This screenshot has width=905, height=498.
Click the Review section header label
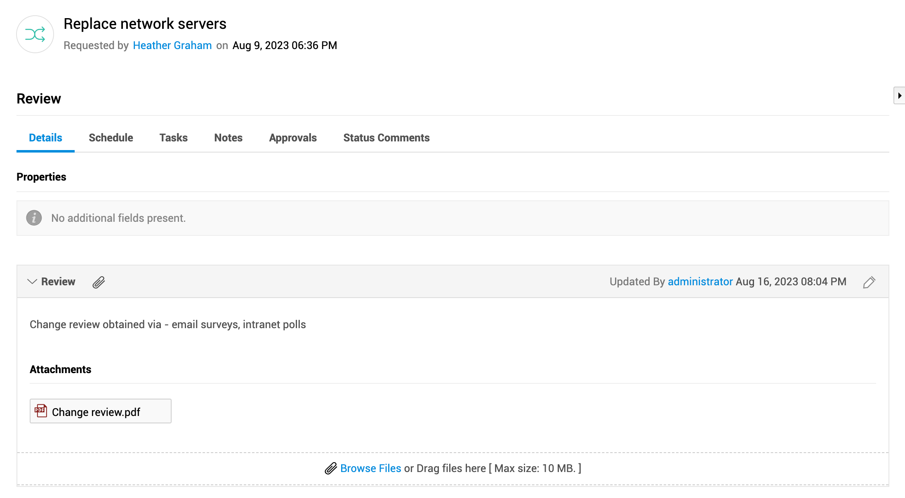(58, 282)
